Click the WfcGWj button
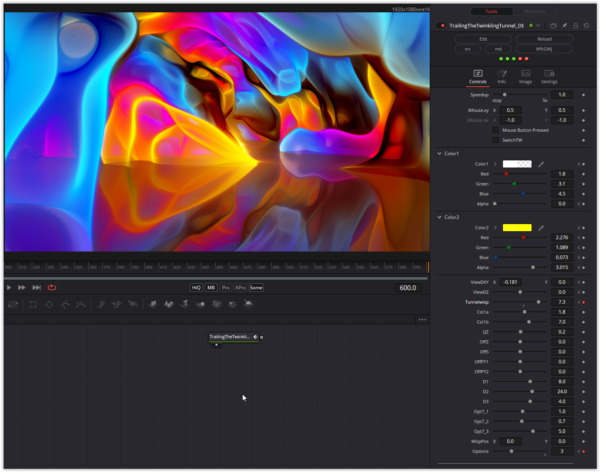The image size is (600, 472). point(544,49)
